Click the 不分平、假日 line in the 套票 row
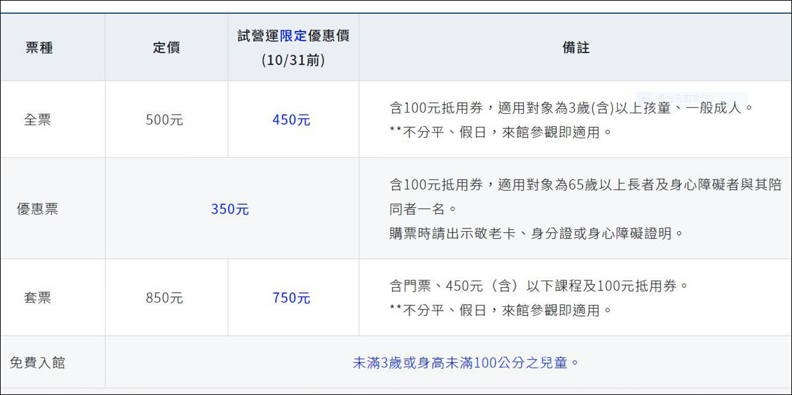The height and width of the screenshot is (395, 792). [501, 310]
